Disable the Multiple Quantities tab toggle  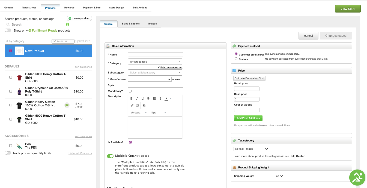click(110, 156)
